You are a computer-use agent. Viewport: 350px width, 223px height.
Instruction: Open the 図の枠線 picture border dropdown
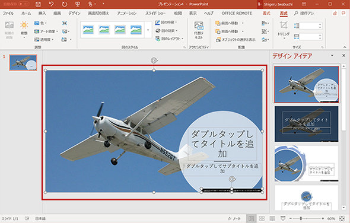click(166, 23)
